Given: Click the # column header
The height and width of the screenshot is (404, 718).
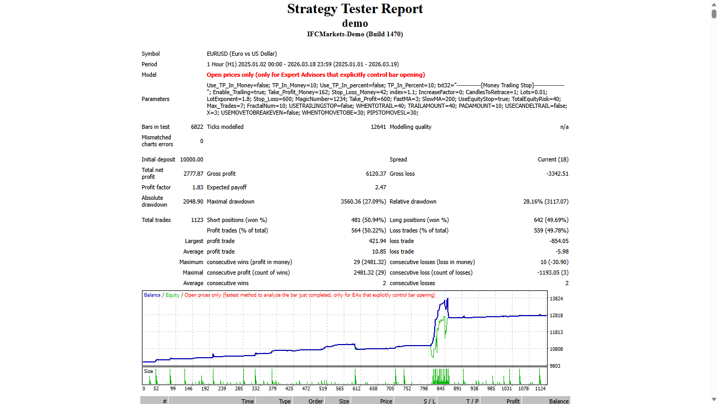Looking at the screenshot, I should (166, 401).
